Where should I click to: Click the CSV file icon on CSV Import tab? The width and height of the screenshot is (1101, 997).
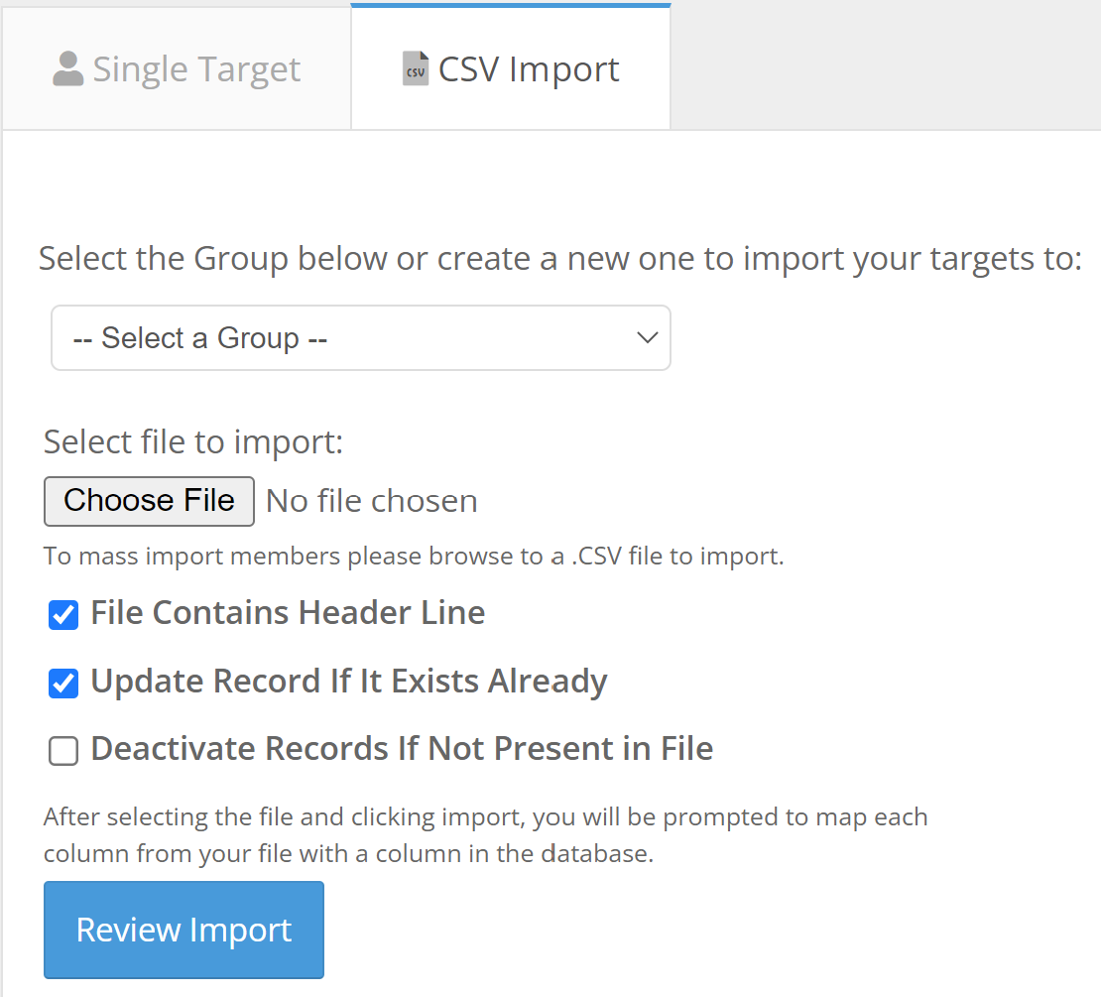pos(416,69)
